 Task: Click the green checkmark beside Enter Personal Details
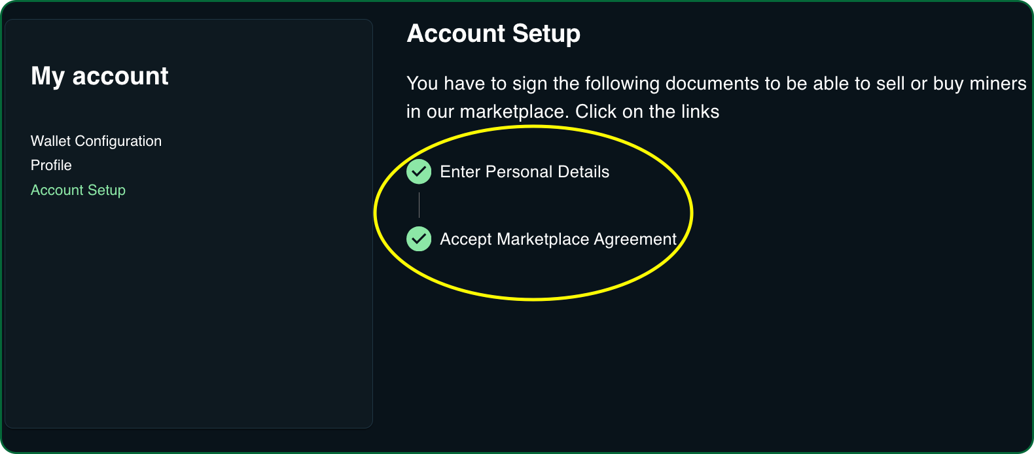419,171
